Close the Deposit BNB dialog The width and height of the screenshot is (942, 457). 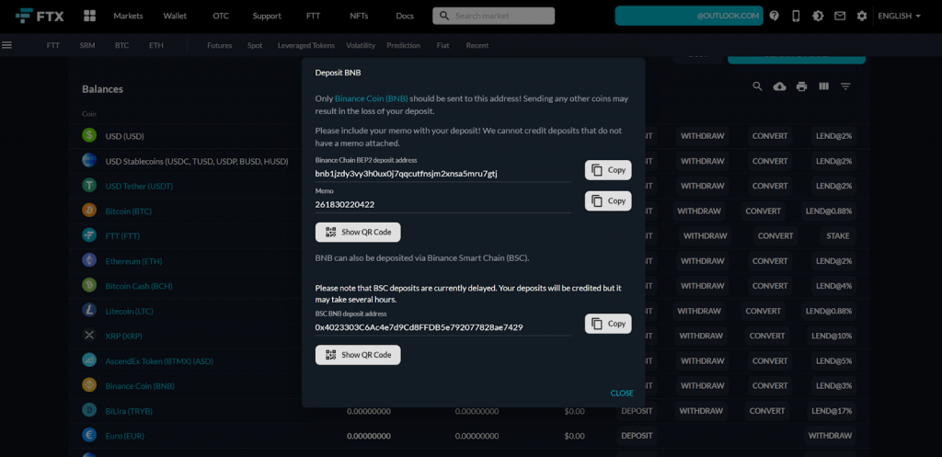(622, 394)
